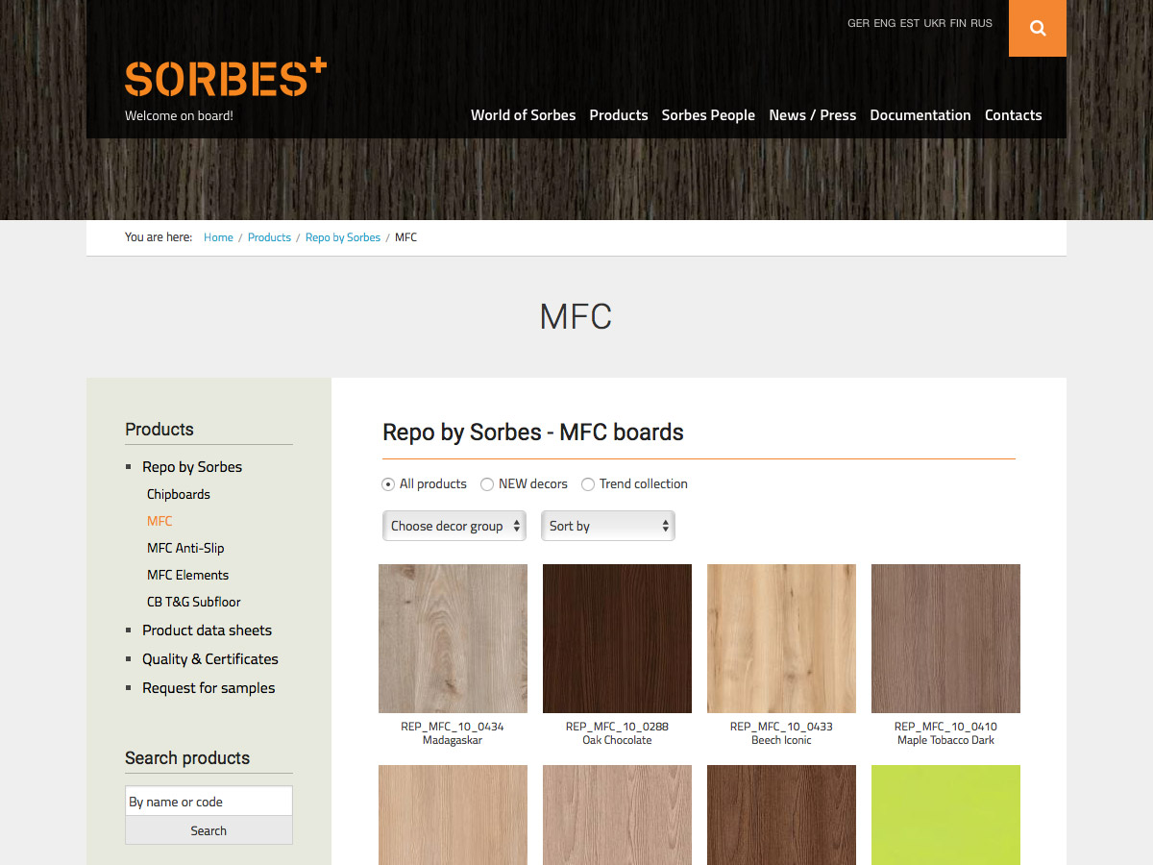Open Product data sheets link
Screen dimensions: 1153x865
pos(208,630)
